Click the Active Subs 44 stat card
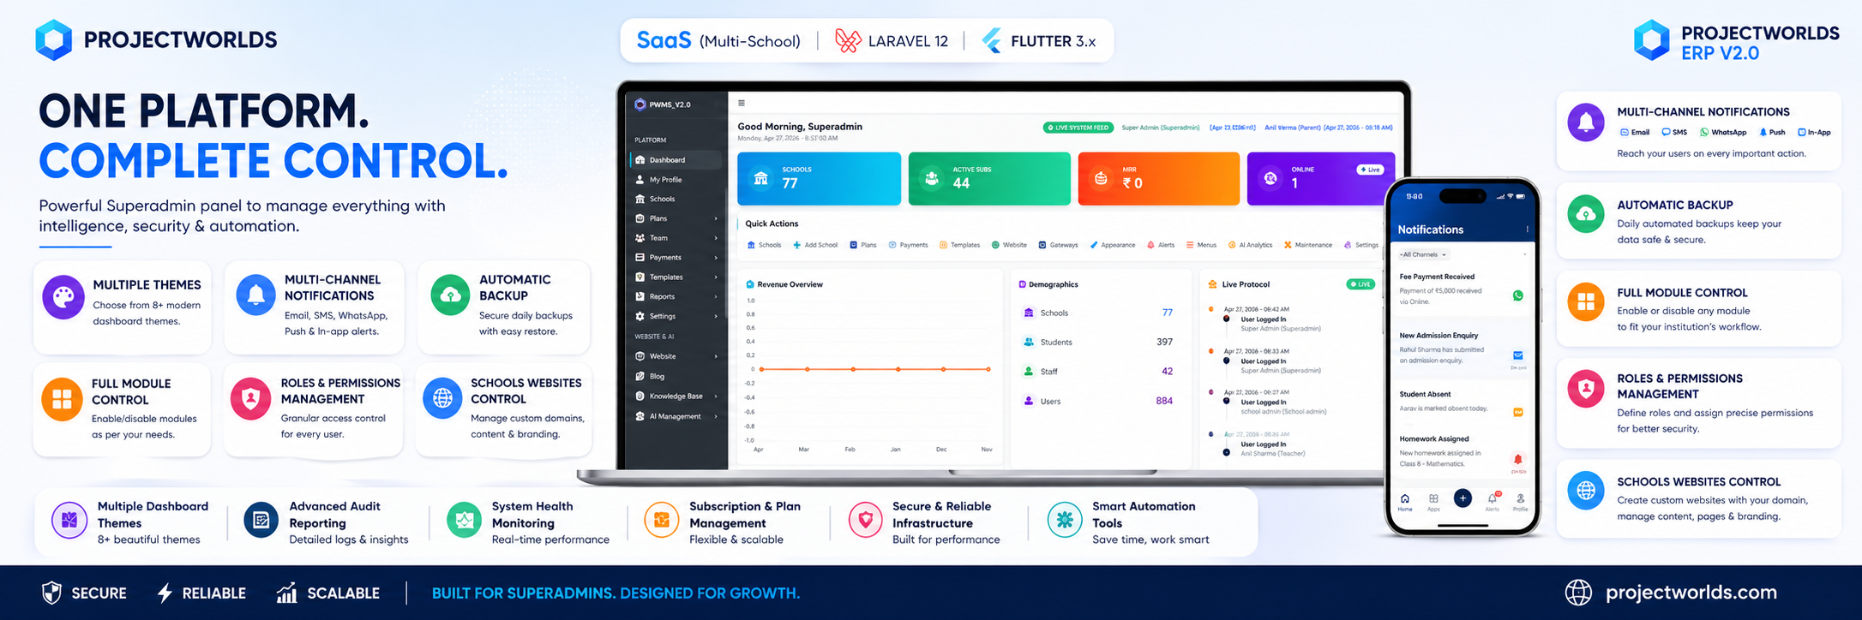 [x=989, y=179]
